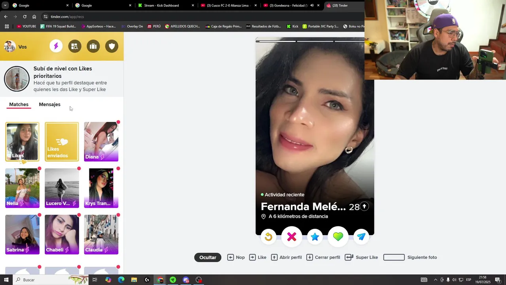The width and height of the screenshot is (506, 285).
Task: Open the FIFA 19 Squad Build... bookmark
Action: pyautogui.click(x=58, y=27)
